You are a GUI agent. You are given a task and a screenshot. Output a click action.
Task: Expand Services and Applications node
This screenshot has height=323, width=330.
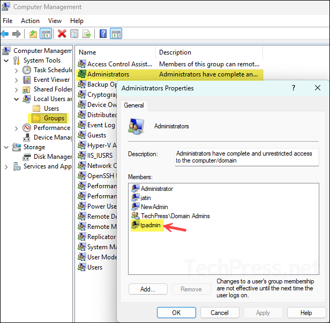6,167
